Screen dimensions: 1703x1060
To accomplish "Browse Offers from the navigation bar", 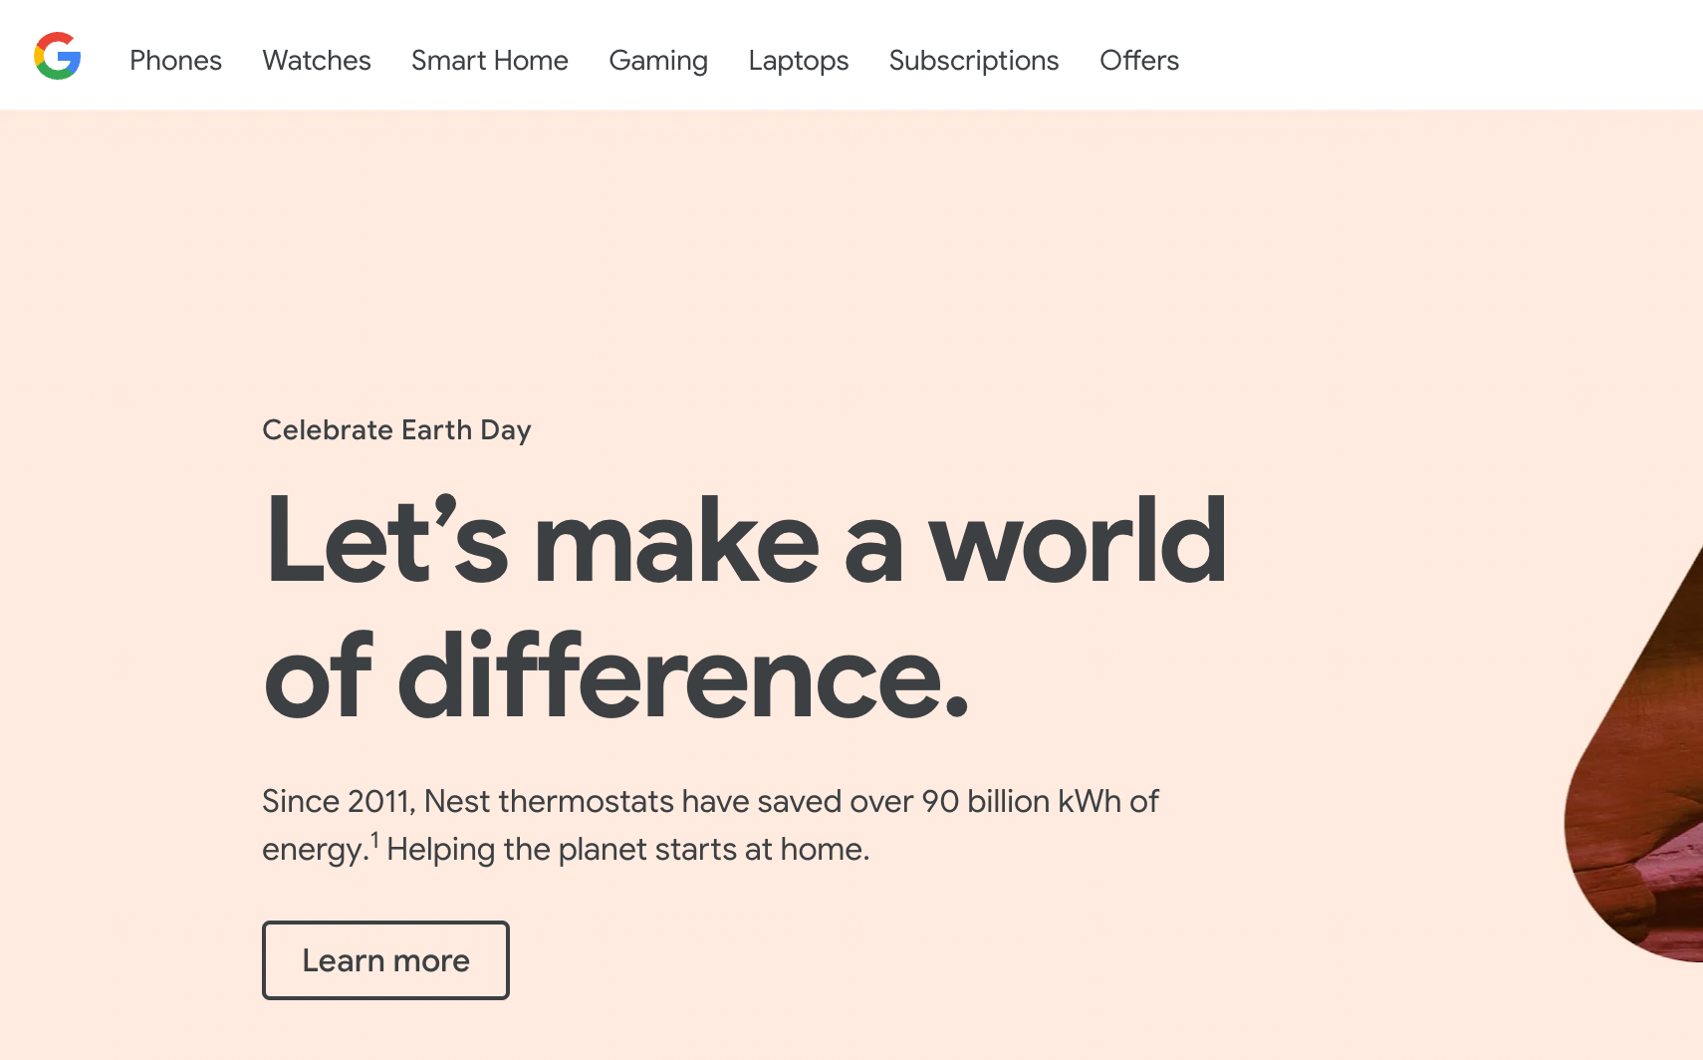I will point(1138,60).
